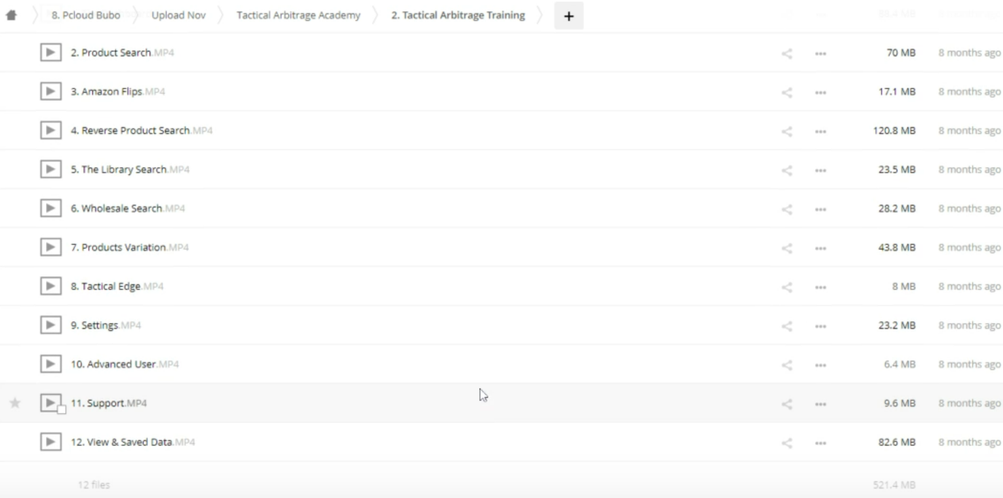Click the 82.6 MB size value
The height and width of the screenshot is (498, 1003).
[897, 441]
